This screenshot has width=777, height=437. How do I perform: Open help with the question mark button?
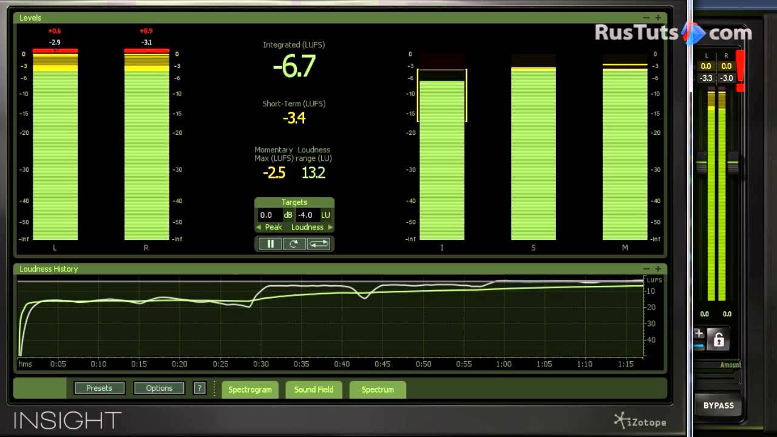click(199, 388)
